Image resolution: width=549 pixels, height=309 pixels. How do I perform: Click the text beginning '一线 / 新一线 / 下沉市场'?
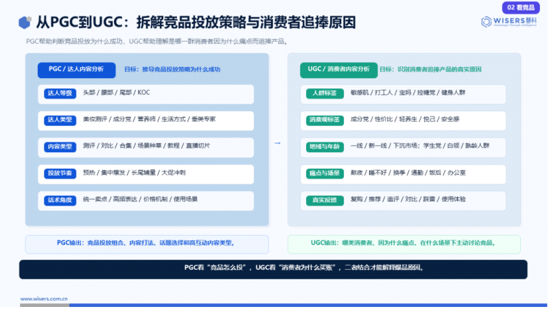(420, 146)
